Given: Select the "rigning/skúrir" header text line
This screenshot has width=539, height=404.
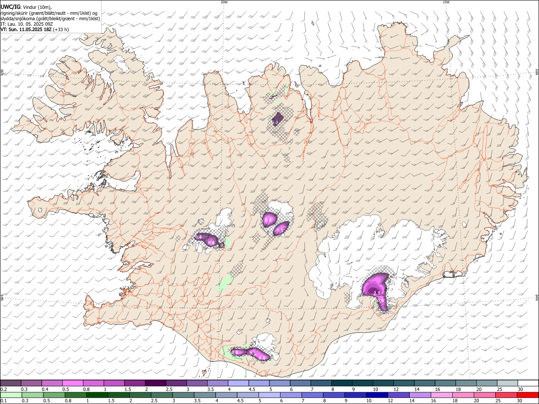Looking at the screenshot, I should [x=50, y=13].
